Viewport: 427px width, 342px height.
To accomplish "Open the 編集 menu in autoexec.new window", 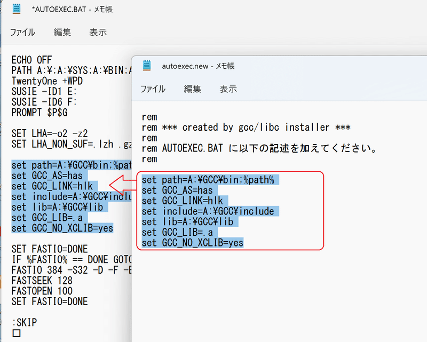I will [192, 89].
